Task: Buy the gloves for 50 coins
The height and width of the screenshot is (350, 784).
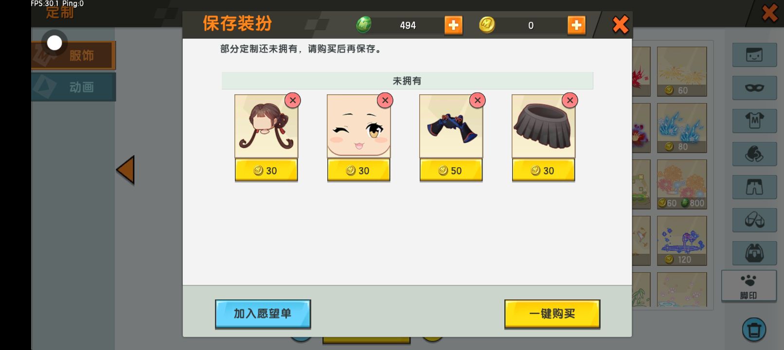Action: pyautogui.click(x=451, y=171)
